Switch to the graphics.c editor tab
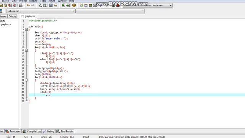Image resolution: width=245 pixels, height=138 pixels. 28,16
